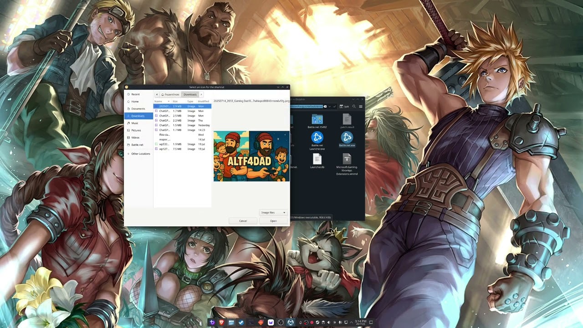Click red record indicator in system tray
Viewport: 583px width, 328px height.
(312, 322)
